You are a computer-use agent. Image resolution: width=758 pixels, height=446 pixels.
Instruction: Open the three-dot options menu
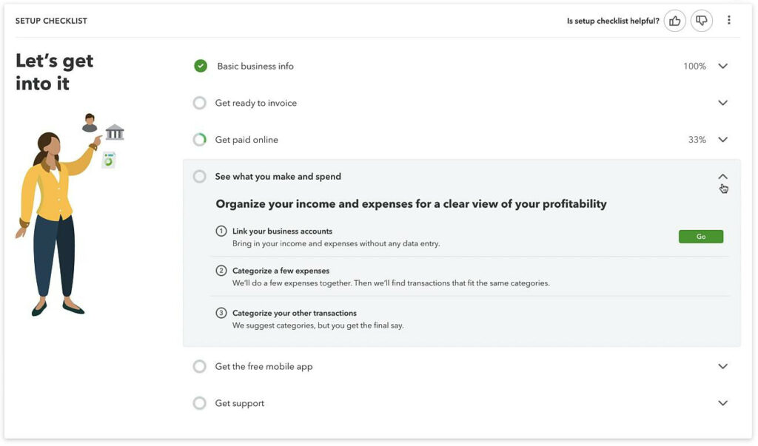coord(729,20)
